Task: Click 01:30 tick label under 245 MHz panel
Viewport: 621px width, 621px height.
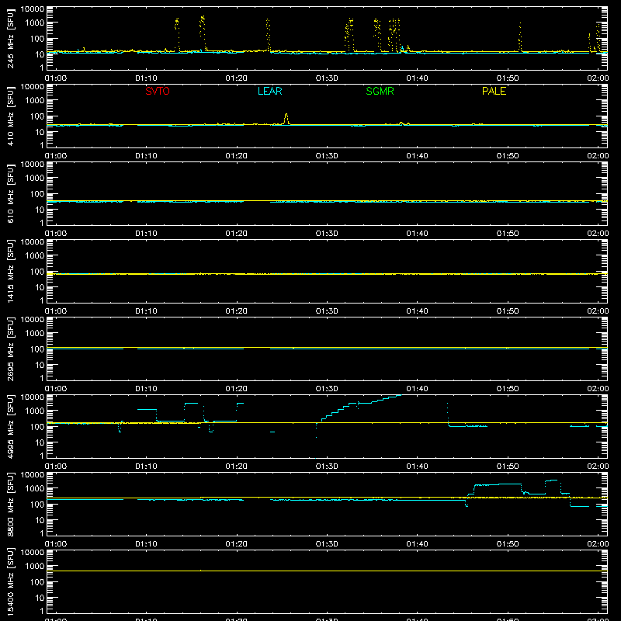Action: [x=327, y=78]
